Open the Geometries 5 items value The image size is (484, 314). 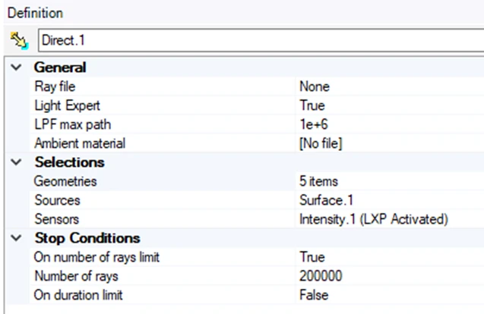point(318,181)
